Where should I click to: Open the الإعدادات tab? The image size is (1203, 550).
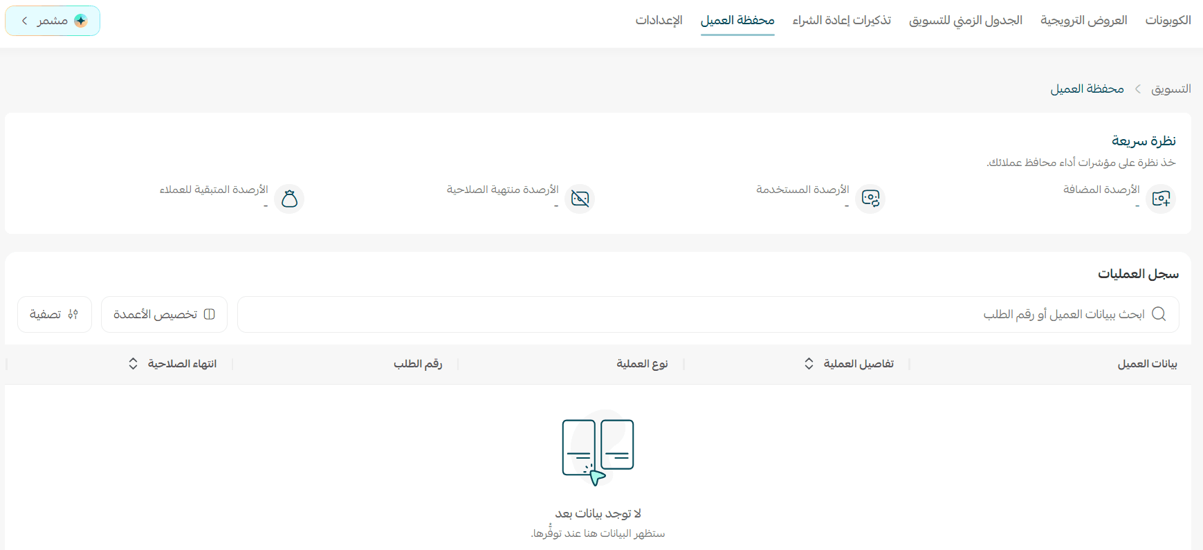click(659, 20)
